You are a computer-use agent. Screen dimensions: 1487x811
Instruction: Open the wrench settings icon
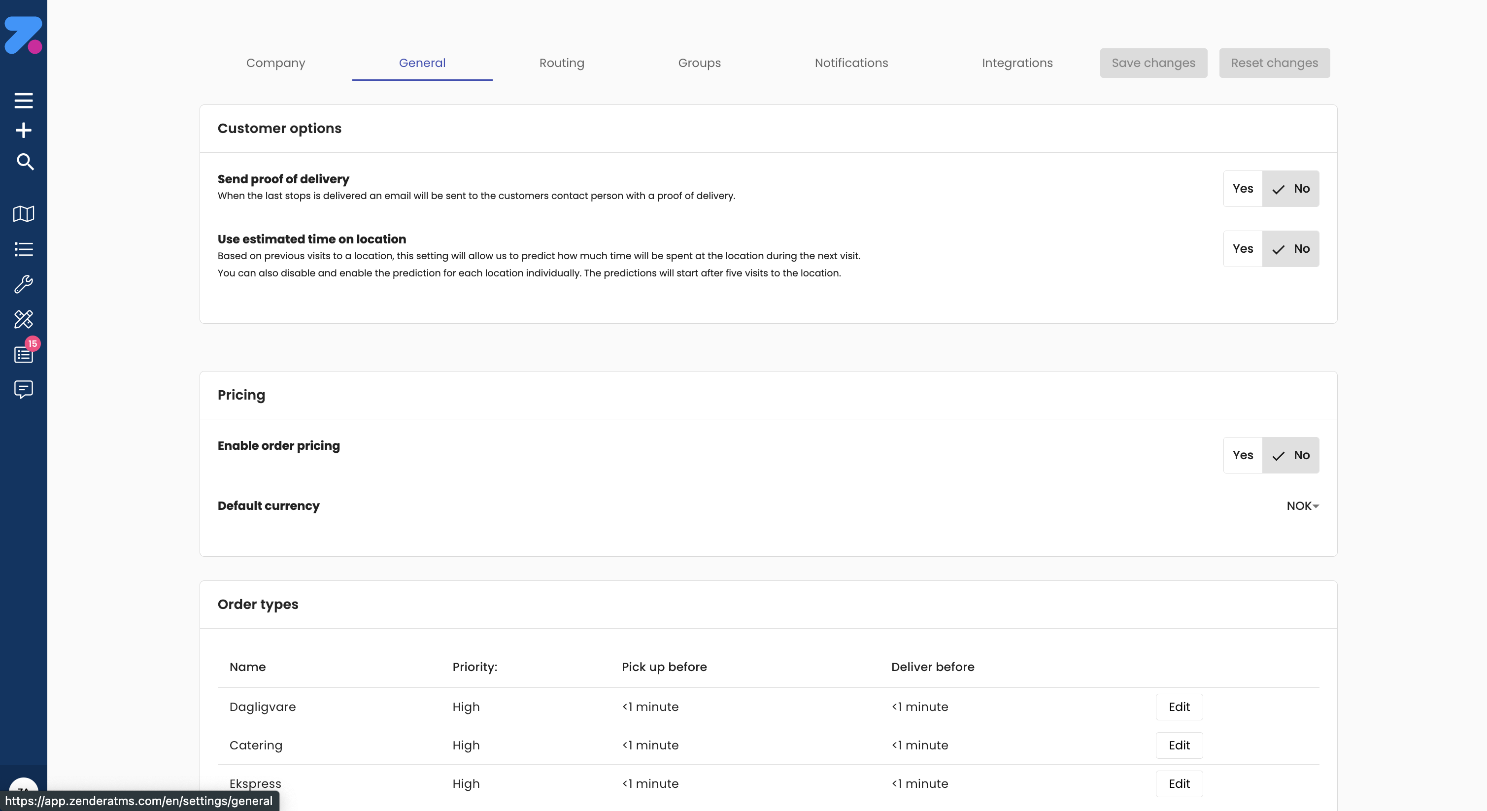point(23,284)
